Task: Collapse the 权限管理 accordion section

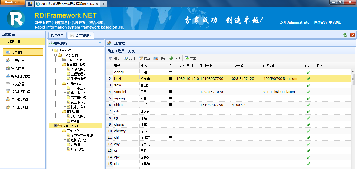Action: [42, 42]
